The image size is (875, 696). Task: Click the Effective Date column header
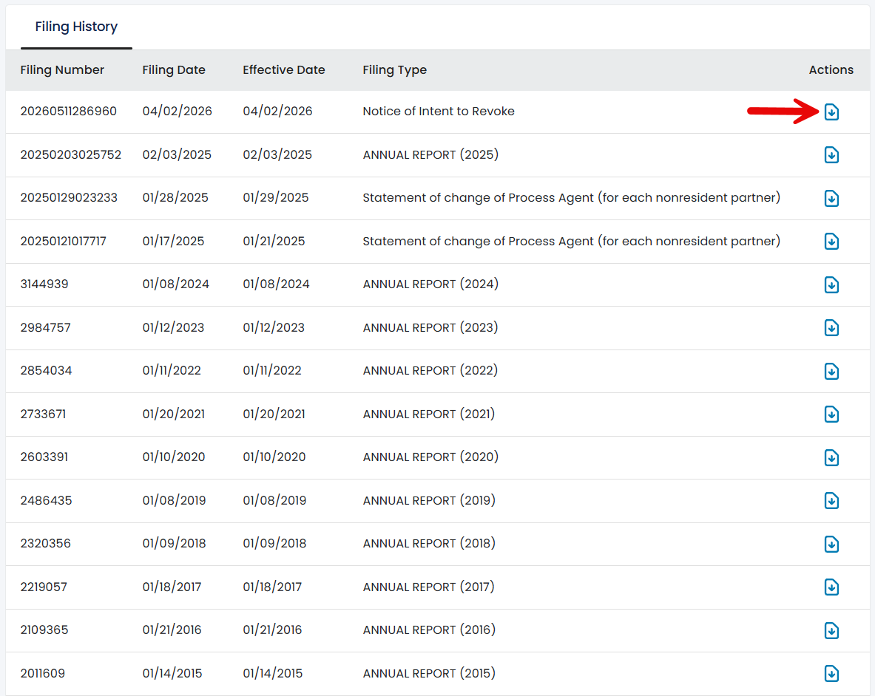pyautogui.click(x=283, y=69)
